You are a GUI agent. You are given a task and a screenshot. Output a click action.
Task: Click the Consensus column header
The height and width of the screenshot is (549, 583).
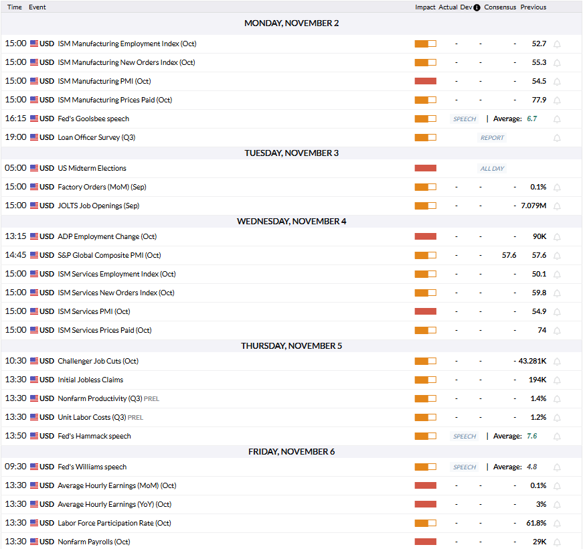tap(500, 7)
